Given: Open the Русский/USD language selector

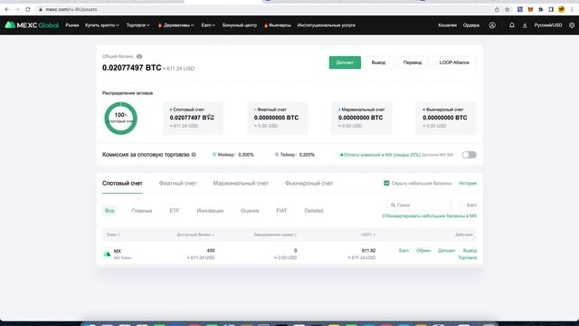Looking at the screenshot, I should [x=548, y=25].
